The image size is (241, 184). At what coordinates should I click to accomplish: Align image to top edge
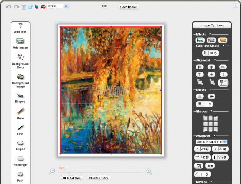(x=200, y=74)
